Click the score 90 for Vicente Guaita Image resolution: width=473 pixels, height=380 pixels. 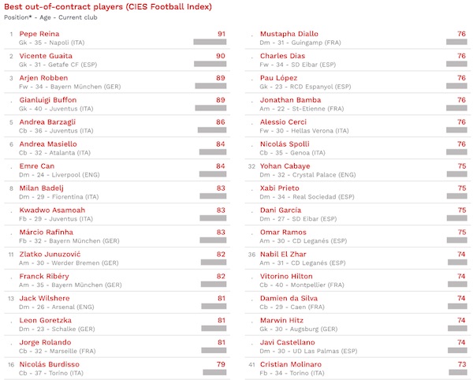221,56
